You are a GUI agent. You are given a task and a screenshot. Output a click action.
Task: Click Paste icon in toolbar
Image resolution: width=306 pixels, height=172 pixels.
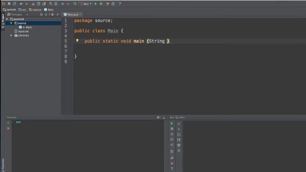point(44,4)
